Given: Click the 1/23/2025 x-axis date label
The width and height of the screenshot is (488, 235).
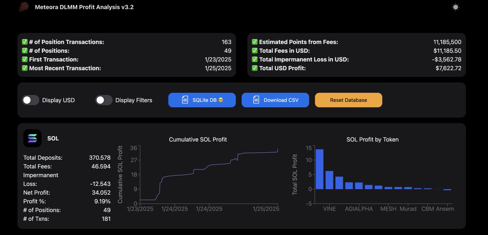Looking at the screenshot, I should click(x=140, y=209).
